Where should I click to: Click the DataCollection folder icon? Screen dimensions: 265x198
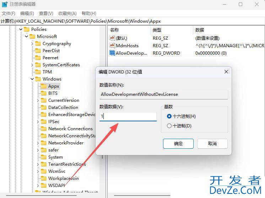[x=44, y=108]
